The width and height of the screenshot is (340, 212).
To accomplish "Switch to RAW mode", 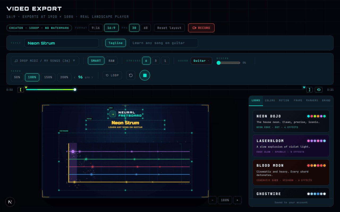I will 112,61.
